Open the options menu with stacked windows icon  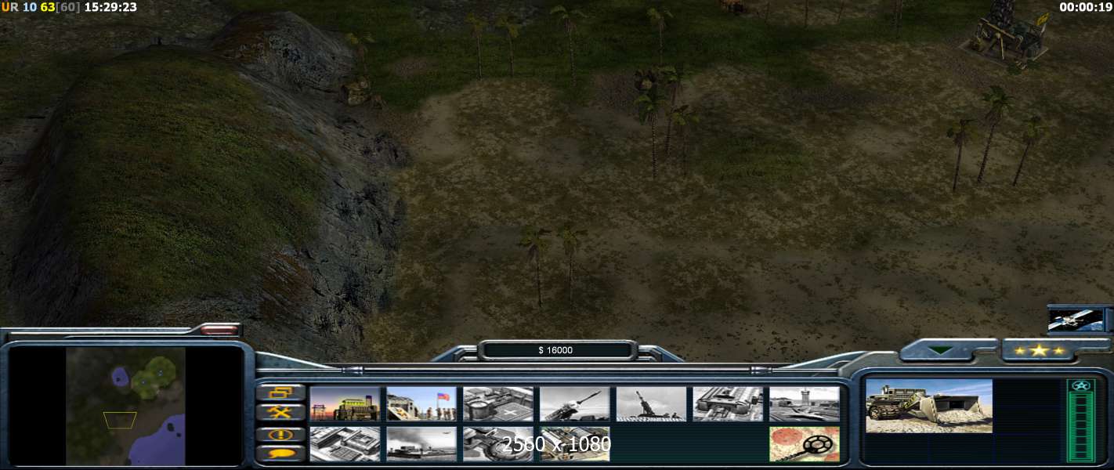pos(280,392)
